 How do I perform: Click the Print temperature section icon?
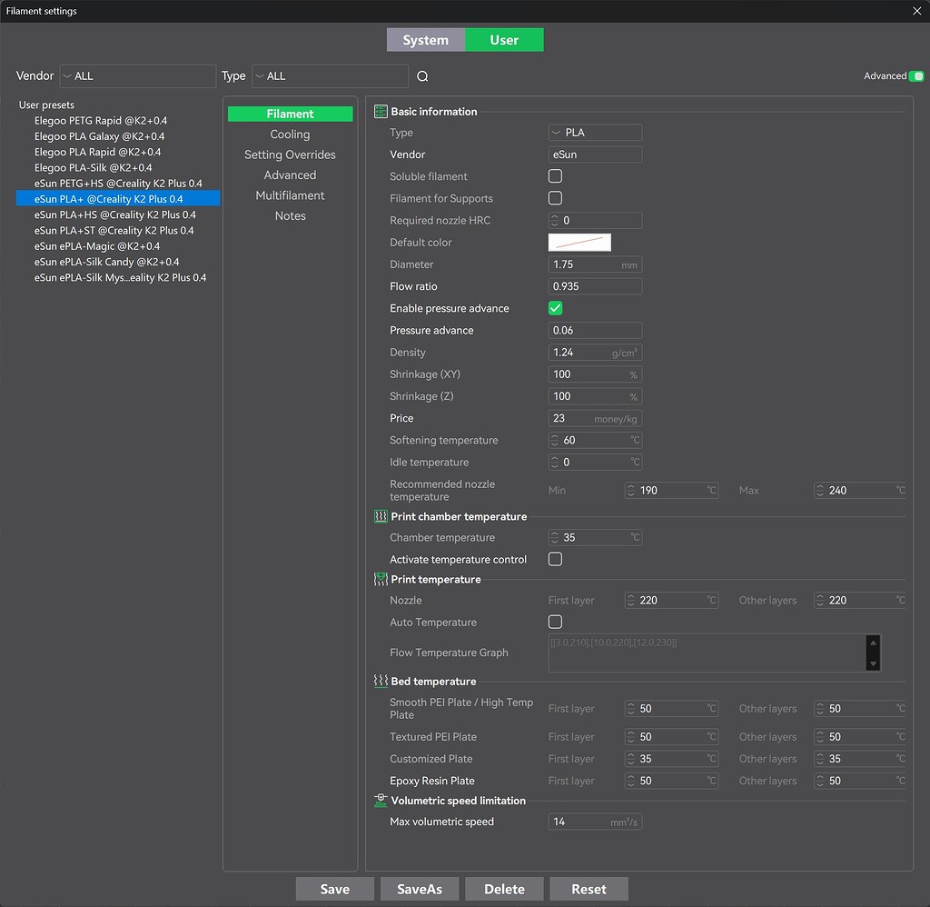(x=381, y=579)
